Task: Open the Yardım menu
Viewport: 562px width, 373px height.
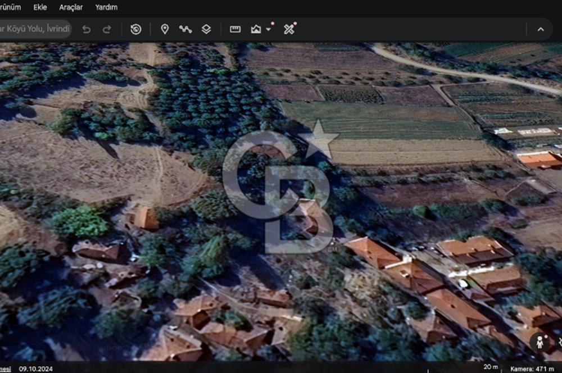Action: [106, 7]
